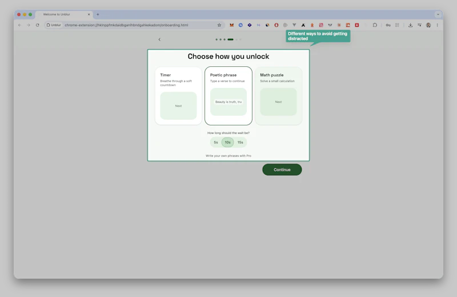Bookmark this page with the star icon
Screen dimensions: 457x297
tap(219, 25)
